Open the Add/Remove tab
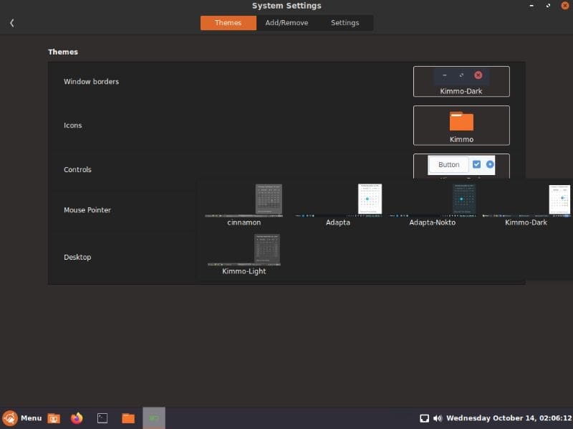 click(286, 23)
